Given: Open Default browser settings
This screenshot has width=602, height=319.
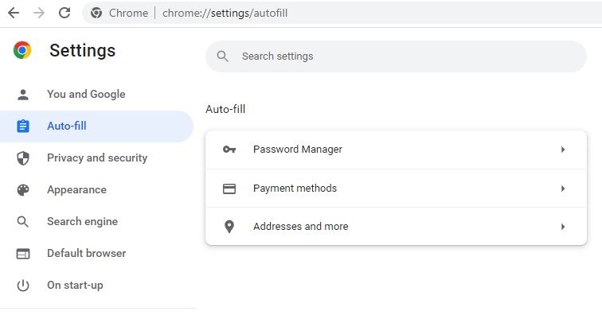Looking at the screenshot, I should pos(86,253).
